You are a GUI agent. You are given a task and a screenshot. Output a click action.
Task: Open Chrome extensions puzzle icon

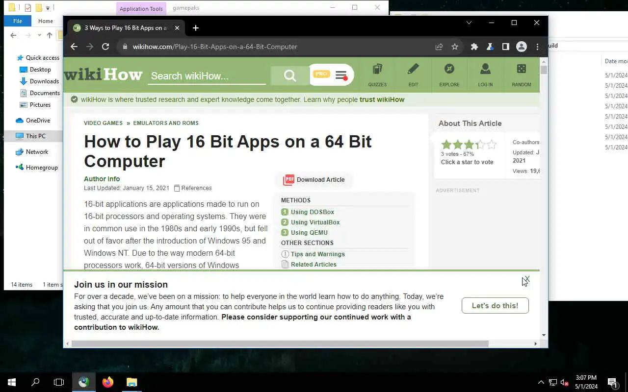474,47
